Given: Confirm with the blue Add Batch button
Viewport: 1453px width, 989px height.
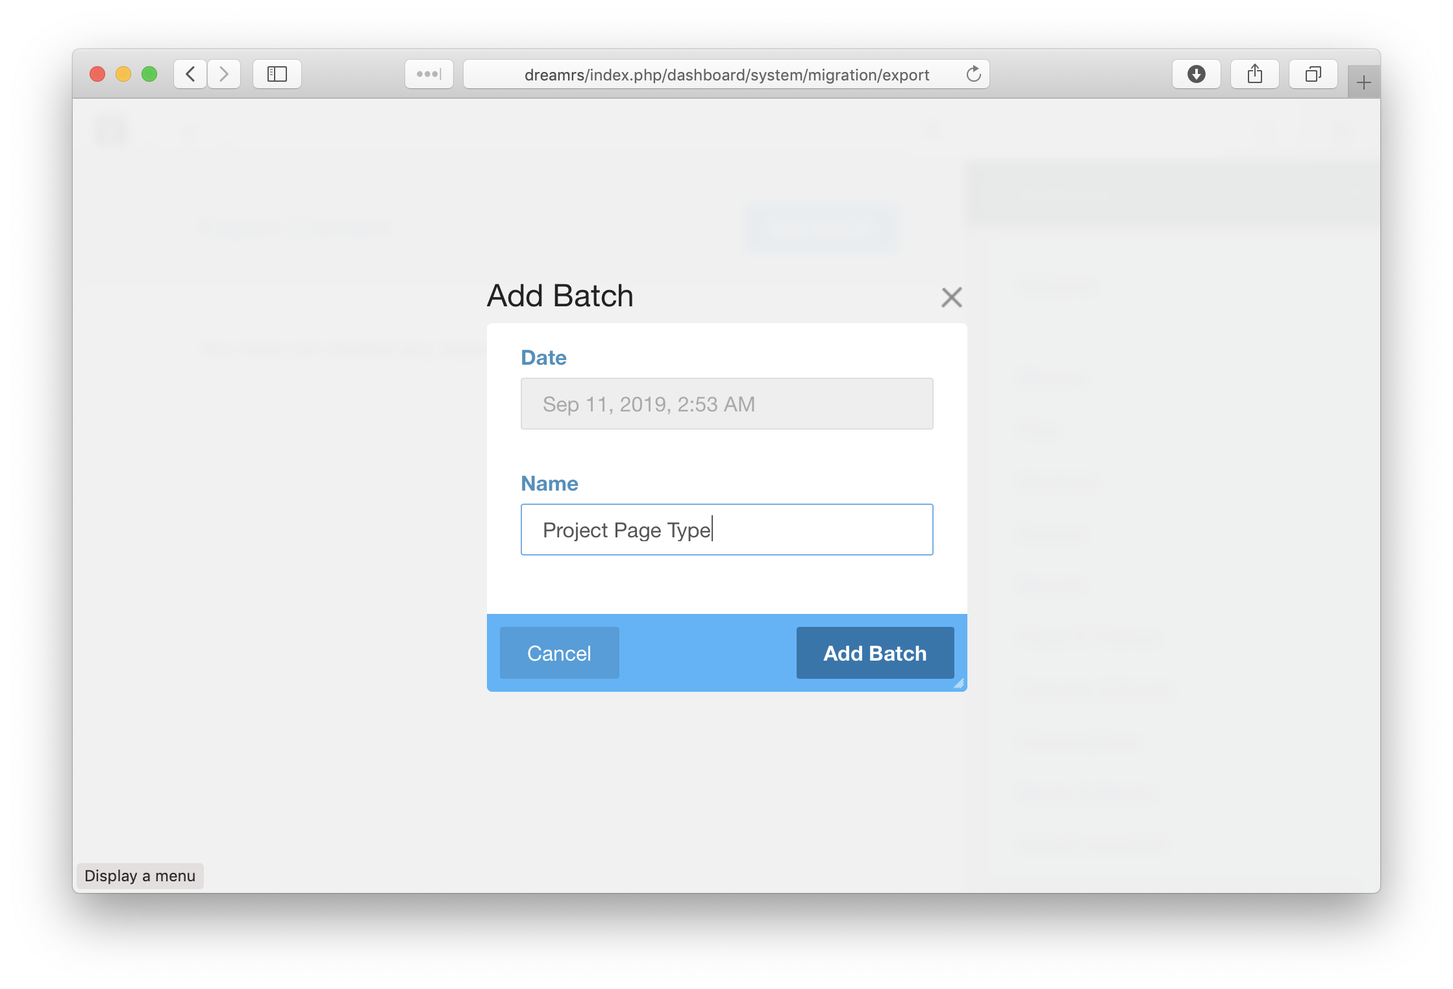Looking at the screenshot, I should point(875,653).
